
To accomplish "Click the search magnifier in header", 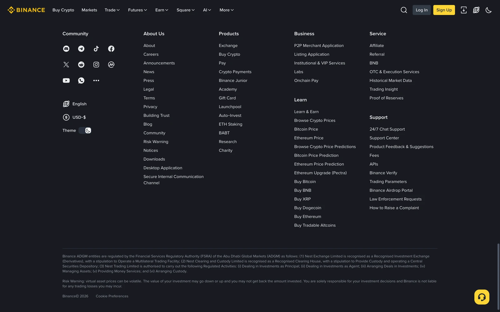I will 404,10.
